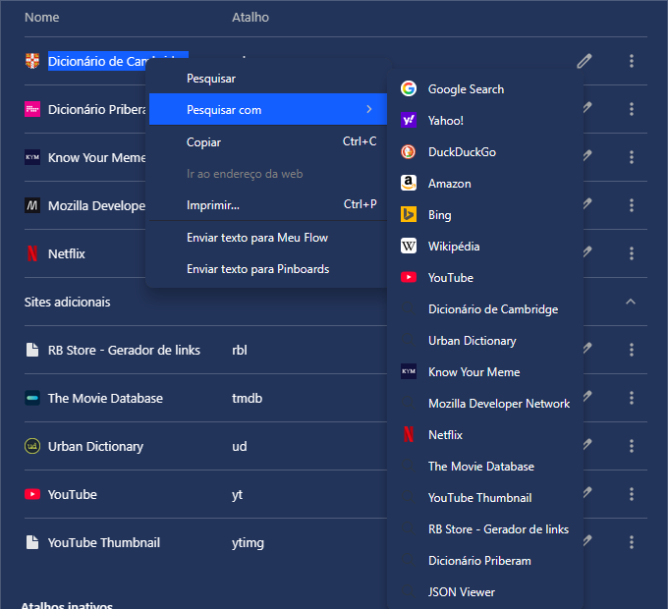Click the rbl shortcut text
Image resolution: width=668 pixels, height=609 pixels.
tap(240, 350)
